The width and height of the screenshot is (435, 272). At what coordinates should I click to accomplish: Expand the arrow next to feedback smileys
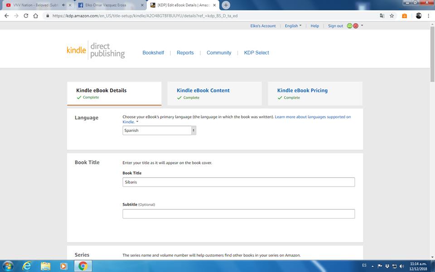coord(362,26)
